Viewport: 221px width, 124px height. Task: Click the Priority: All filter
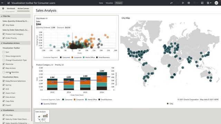(x=59, y=65)
